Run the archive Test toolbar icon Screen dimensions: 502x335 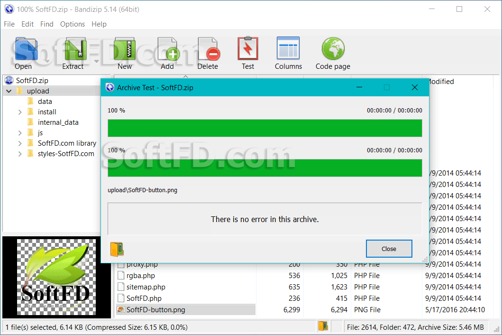point(248,48)
